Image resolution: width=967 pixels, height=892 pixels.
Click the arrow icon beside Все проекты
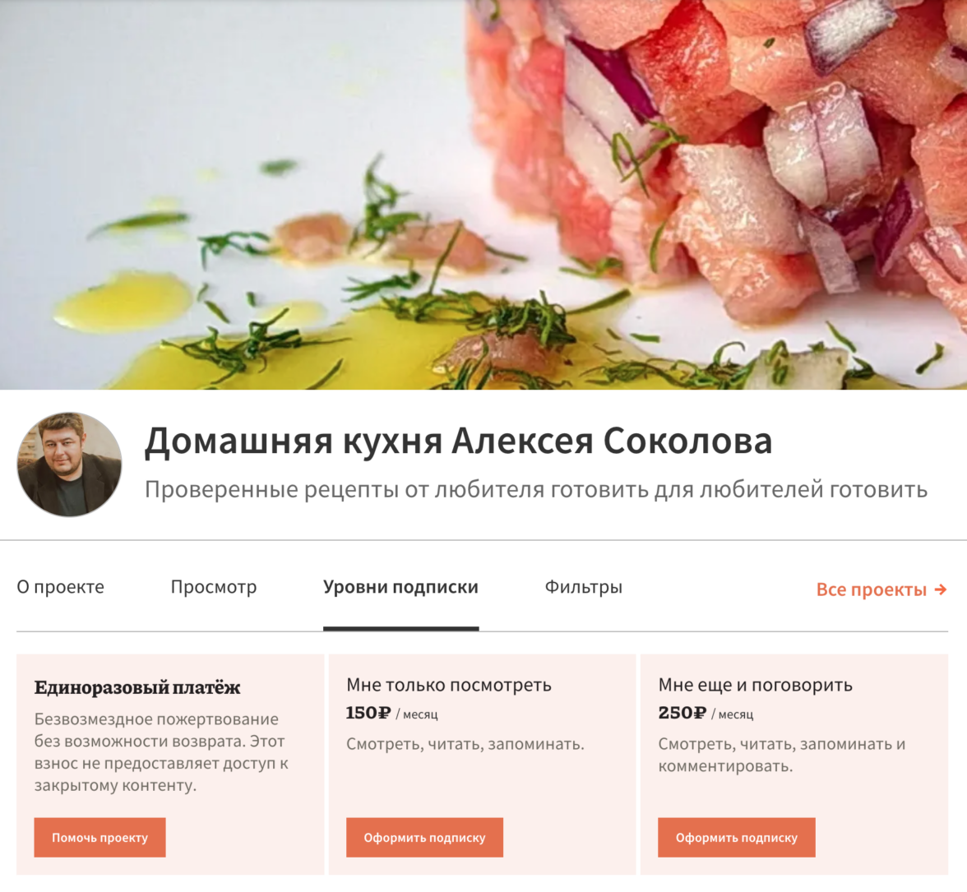[x=941, y=589]
